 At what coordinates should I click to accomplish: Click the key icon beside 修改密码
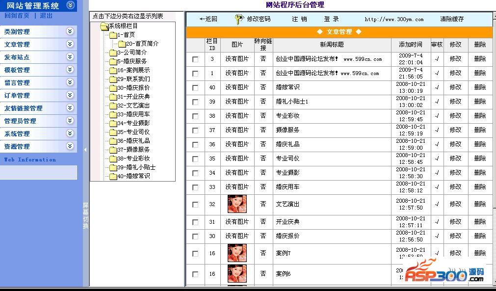click(x=239, y=19)
